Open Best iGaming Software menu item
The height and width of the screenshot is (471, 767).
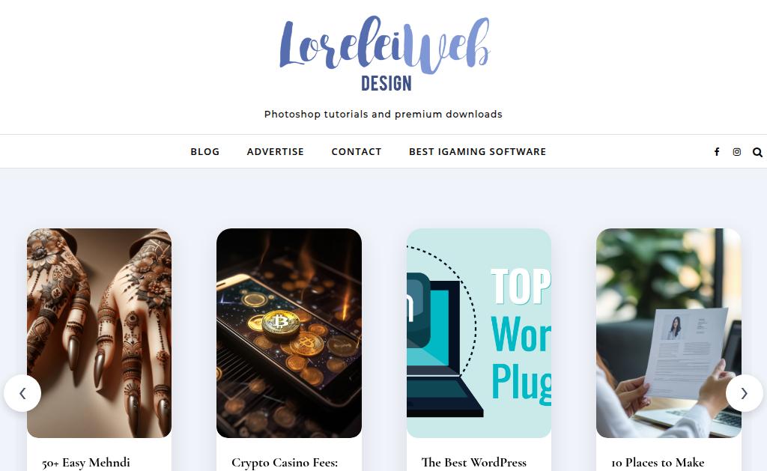(477, 151)
